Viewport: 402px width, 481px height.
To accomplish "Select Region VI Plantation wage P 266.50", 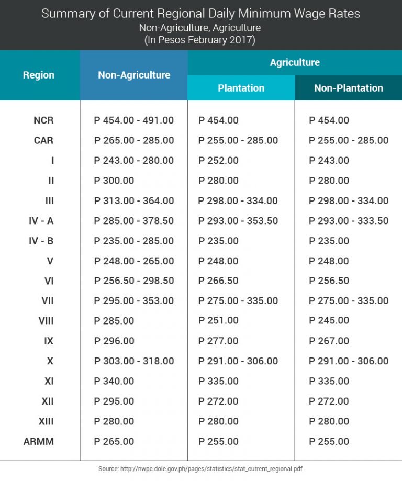I will pos(219,281).
